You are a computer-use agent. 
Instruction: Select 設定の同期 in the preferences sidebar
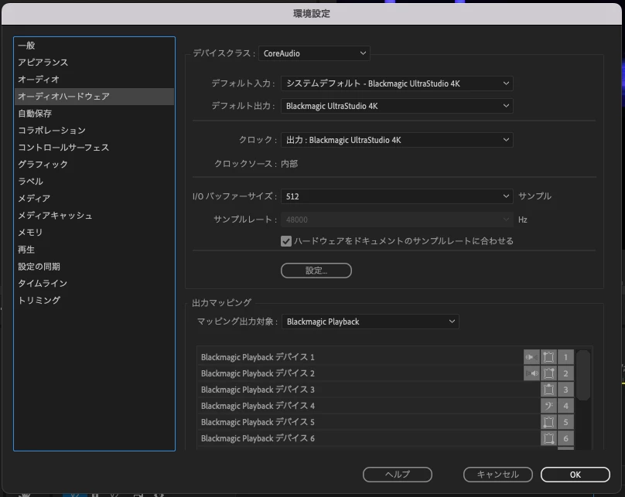94,267
